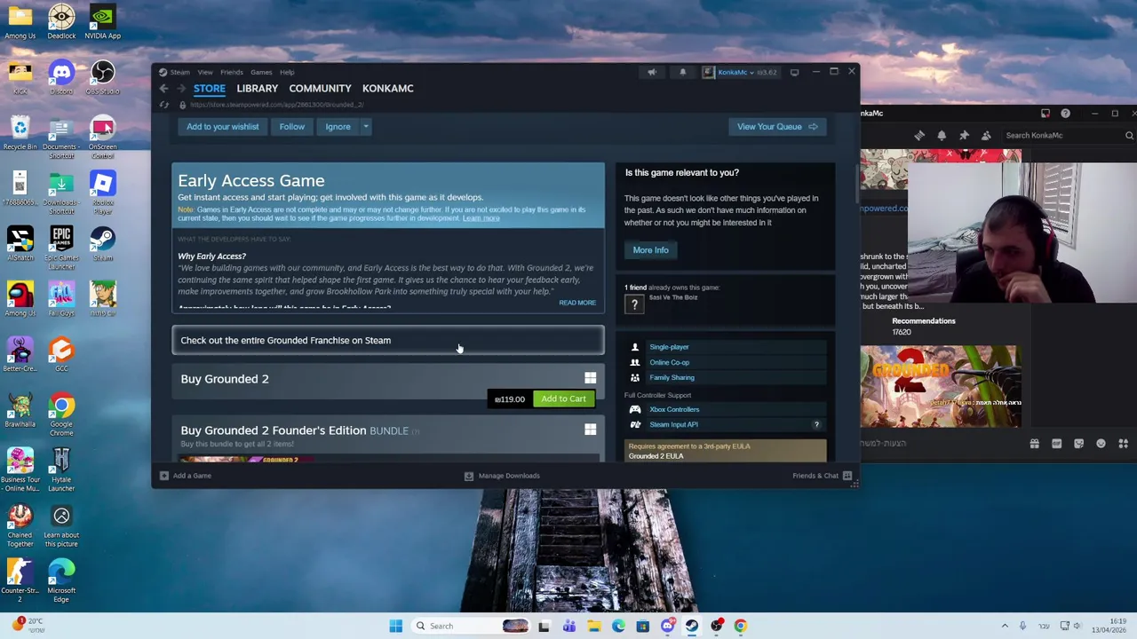Open Manage Downloads

click(502, 476)
